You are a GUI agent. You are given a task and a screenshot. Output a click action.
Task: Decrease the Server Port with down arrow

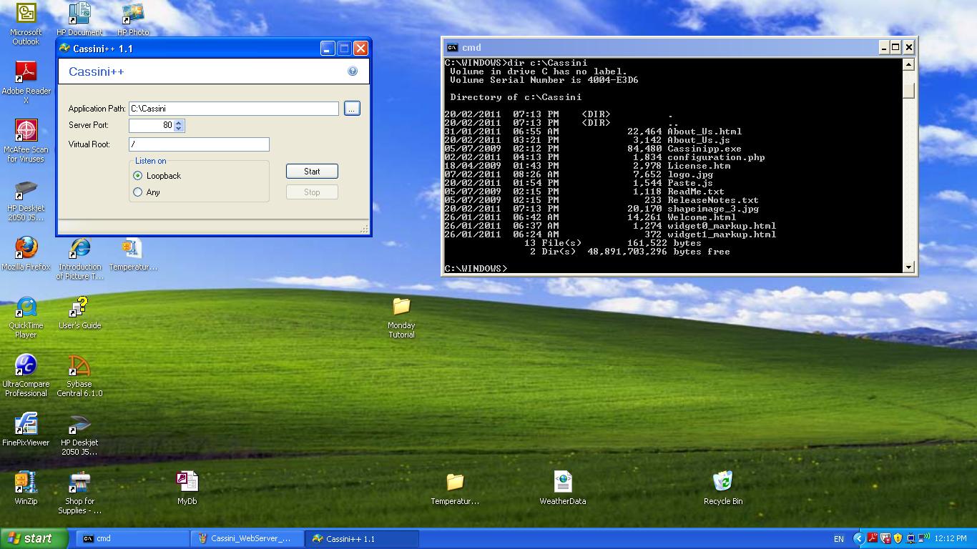(179, 129)
